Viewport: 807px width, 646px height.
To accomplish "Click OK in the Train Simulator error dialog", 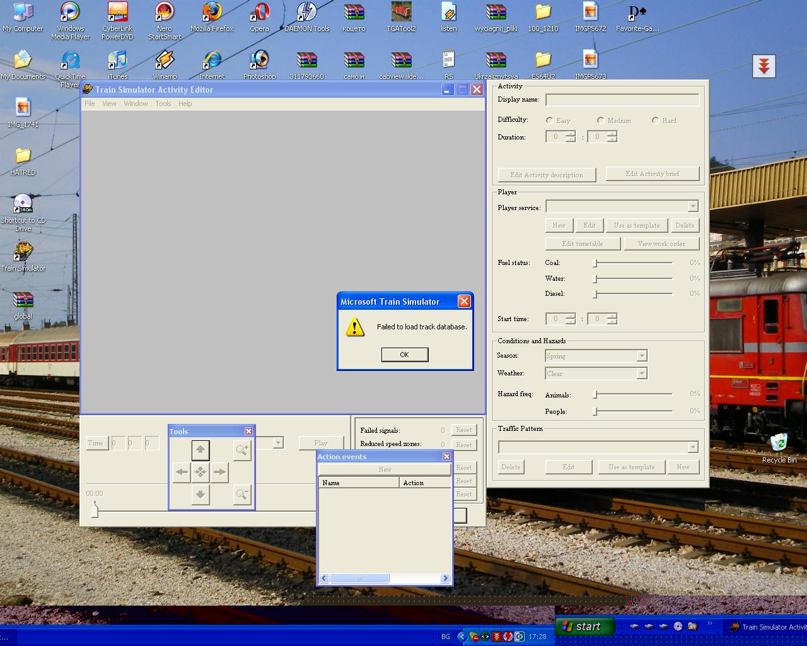I will 405,355.
